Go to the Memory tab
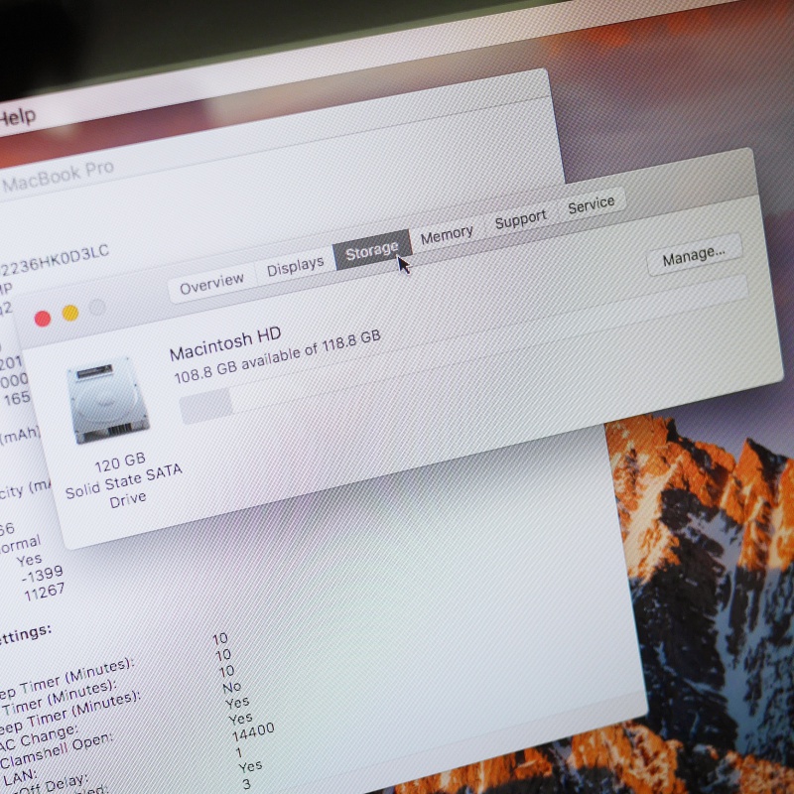 447,234
